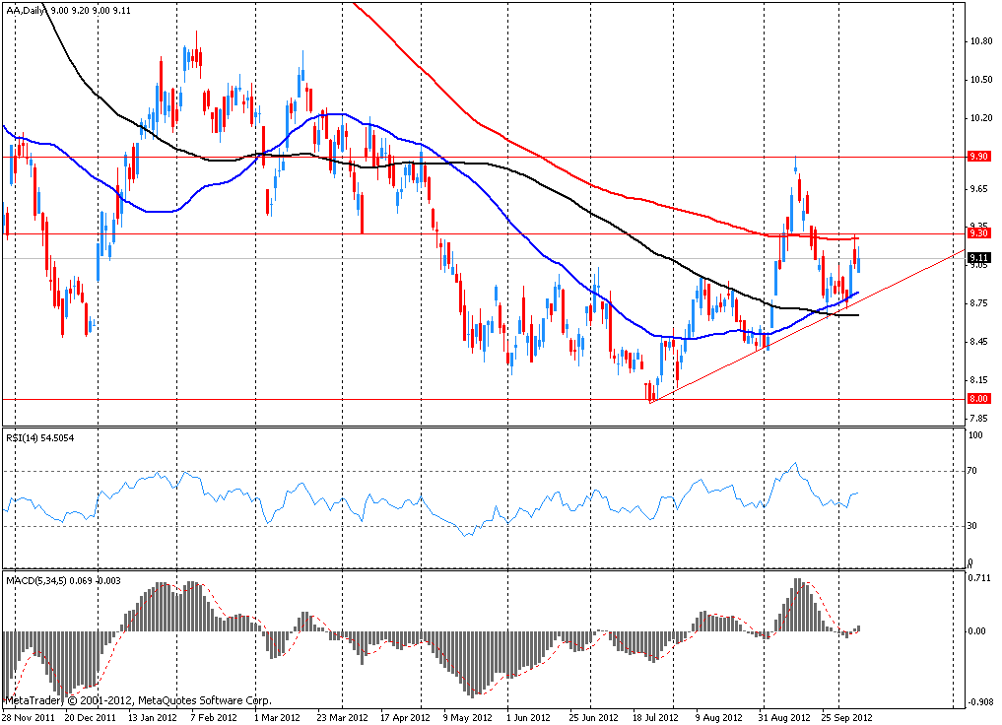This screenshot has width=1002, height=725.
Task: Click the MACD 0.711 scale label
Action: click(x=979, y=578)
